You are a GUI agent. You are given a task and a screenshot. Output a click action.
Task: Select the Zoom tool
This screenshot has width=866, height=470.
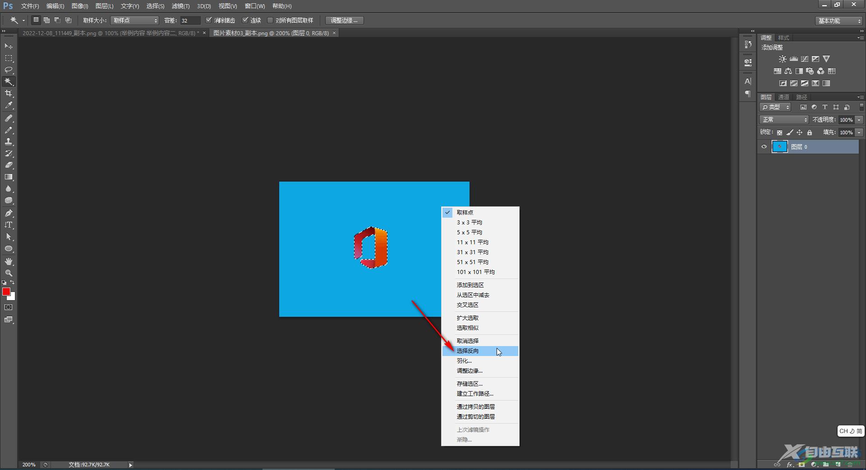coord(9,273)
